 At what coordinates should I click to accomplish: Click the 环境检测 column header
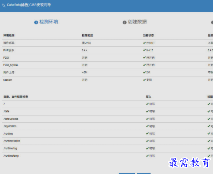[9, 35]
